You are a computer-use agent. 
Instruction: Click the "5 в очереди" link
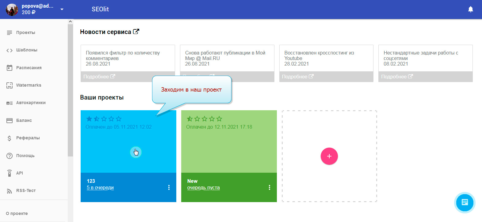[100, 188]
